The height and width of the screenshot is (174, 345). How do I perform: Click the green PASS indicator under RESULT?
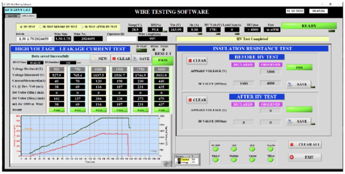pyautogui.click(x=163, y=60)
